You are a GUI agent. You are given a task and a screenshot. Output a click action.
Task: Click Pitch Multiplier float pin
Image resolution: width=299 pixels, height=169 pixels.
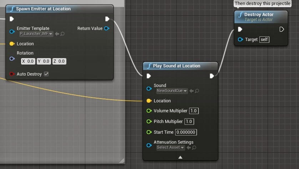149,121
